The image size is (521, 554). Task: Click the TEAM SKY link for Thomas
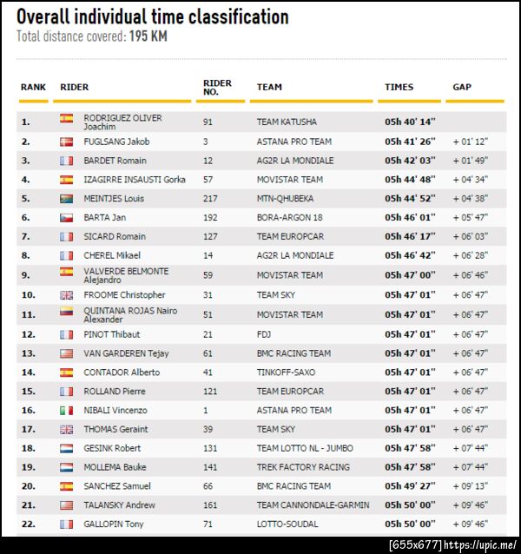click(276, 429)
